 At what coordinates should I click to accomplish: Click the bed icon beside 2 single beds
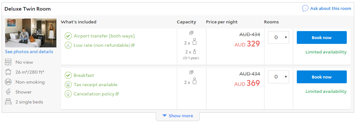pyautogui.click(x=8, y=102)
